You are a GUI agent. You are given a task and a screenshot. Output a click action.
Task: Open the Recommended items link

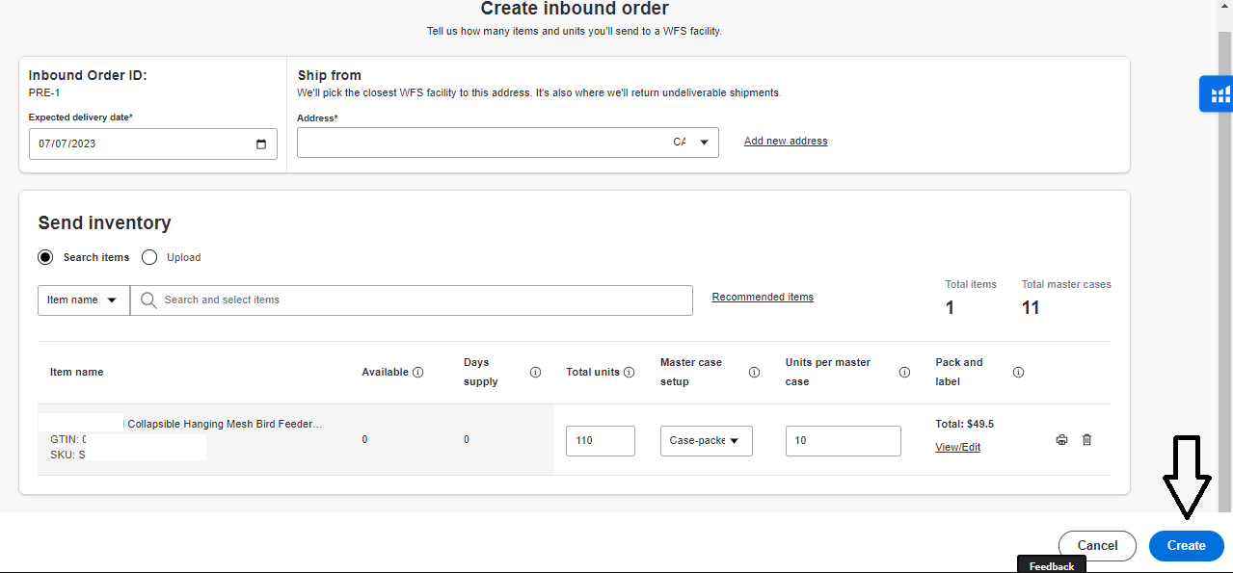click(763, 298)
